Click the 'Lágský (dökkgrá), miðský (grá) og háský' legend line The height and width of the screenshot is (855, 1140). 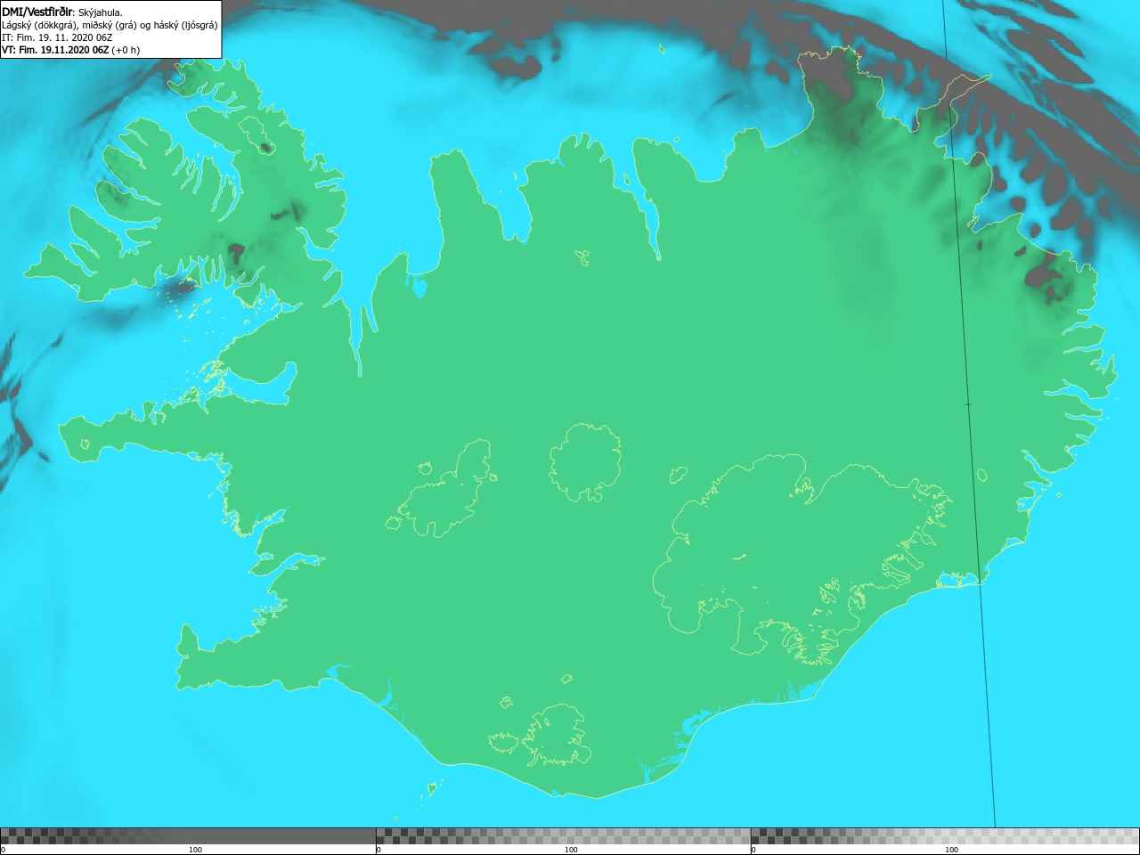110,25
